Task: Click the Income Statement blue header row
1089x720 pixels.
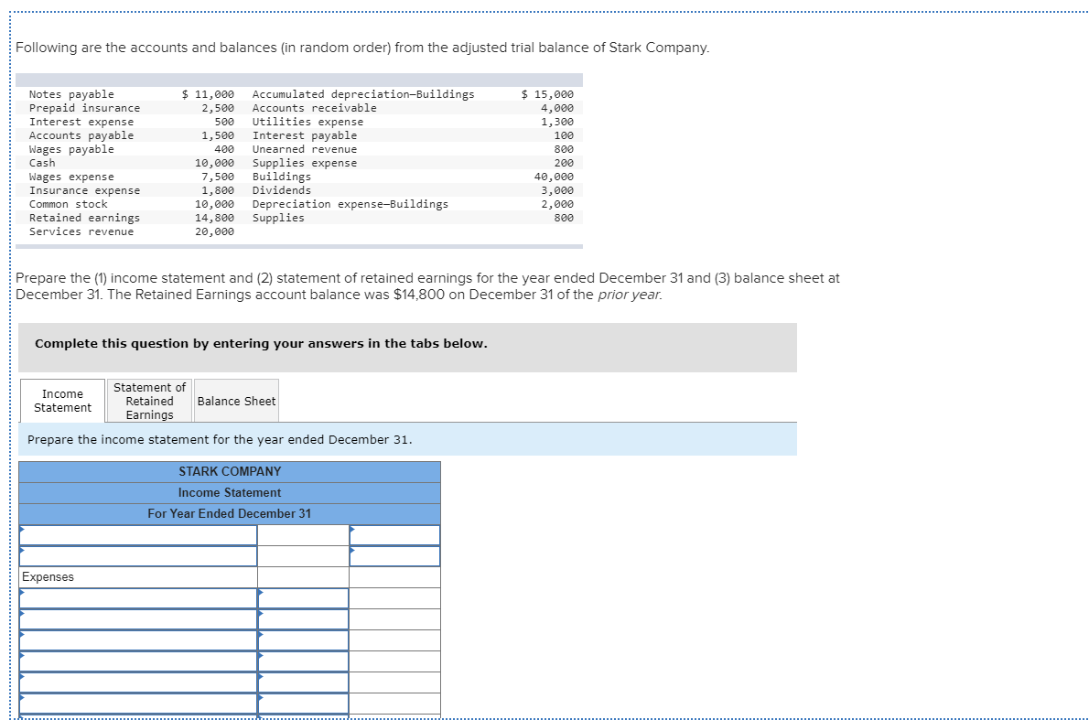Action: (x=229, y=492)
